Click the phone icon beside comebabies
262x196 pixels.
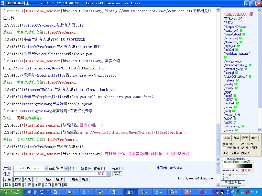[244, 34]
